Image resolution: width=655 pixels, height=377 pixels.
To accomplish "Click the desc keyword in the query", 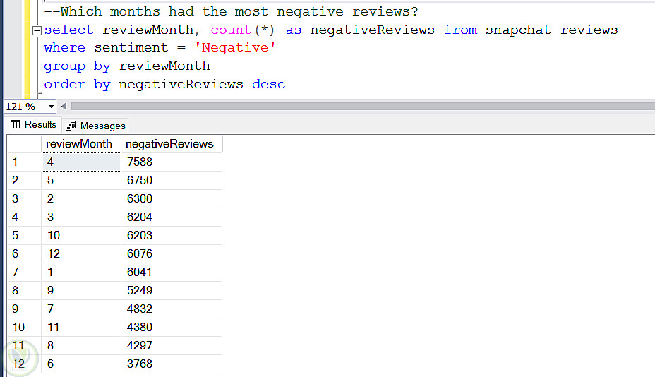I will [269, 85].
